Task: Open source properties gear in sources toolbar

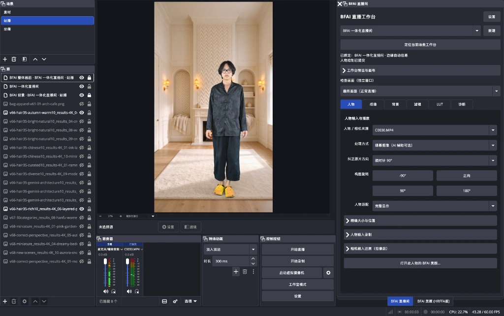Action: click(x=25, y=301)
